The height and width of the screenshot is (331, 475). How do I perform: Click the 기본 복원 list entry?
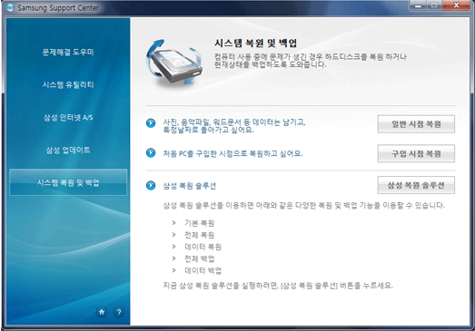200,223
